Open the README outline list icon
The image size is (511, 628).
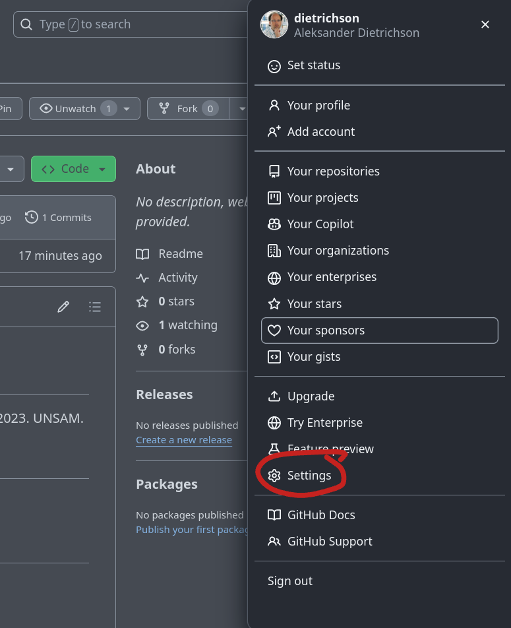(95, 307)
